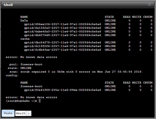Screen dimensions: 156x119
Task: Click the scrub repaired scan line
Action: [x=75, y=72]
